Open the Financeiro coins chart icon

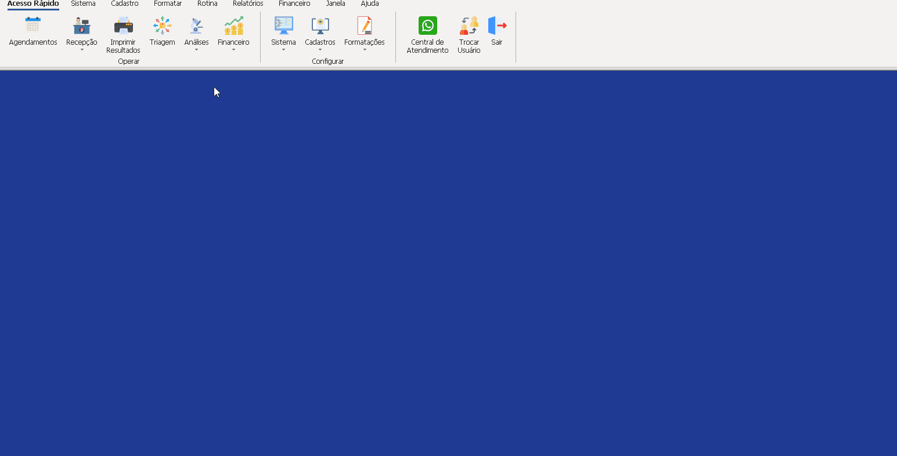(x=233, y=26)
